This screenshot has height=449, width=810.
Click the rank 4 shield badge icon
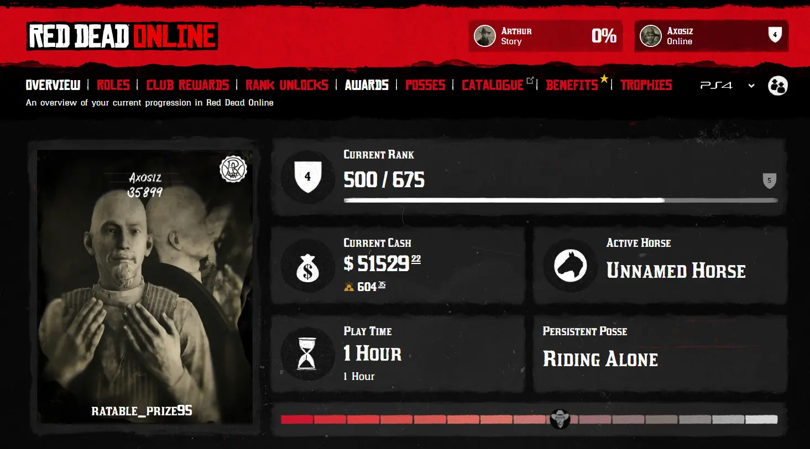click(308, 177)
